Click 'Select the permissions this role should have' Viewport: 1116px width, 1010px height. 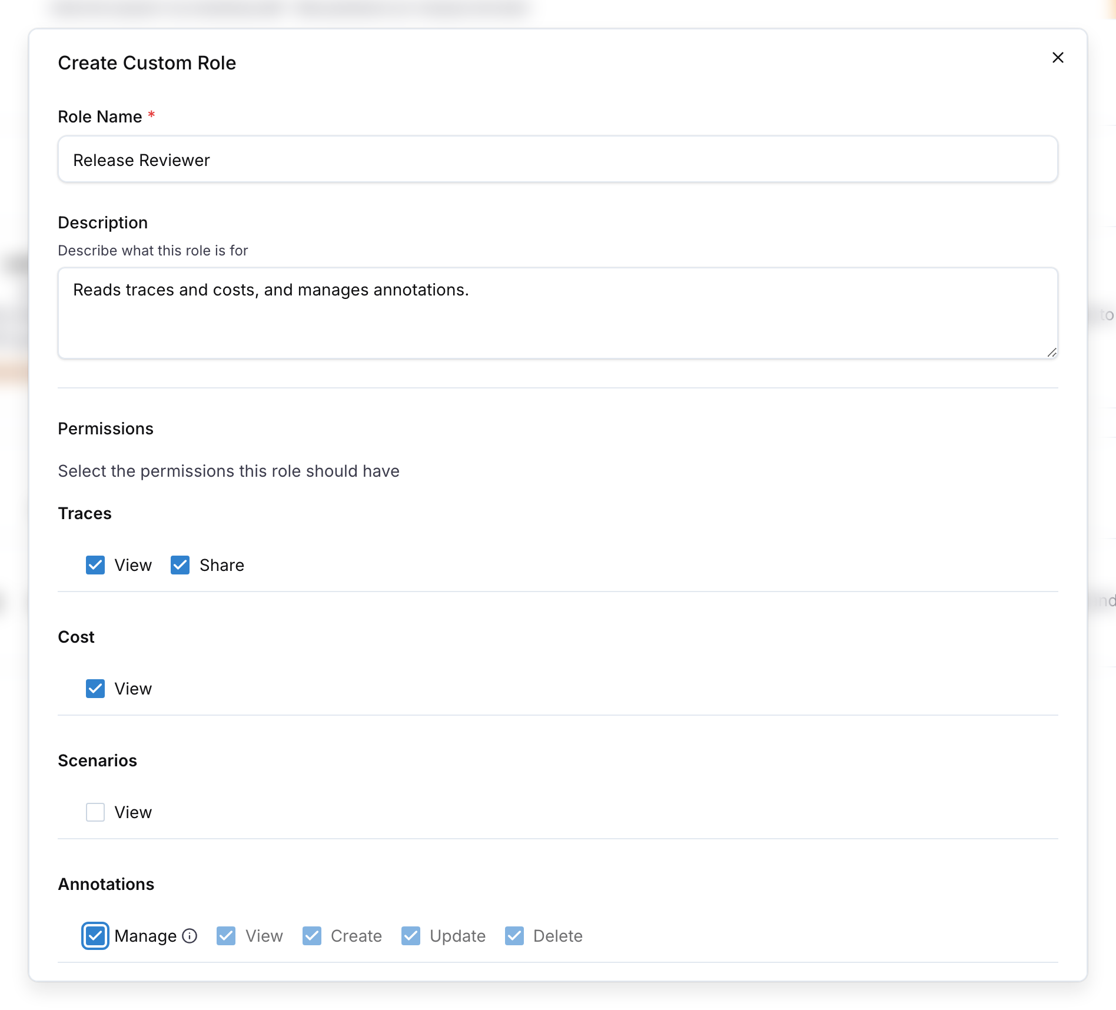(x=228, y=471)
